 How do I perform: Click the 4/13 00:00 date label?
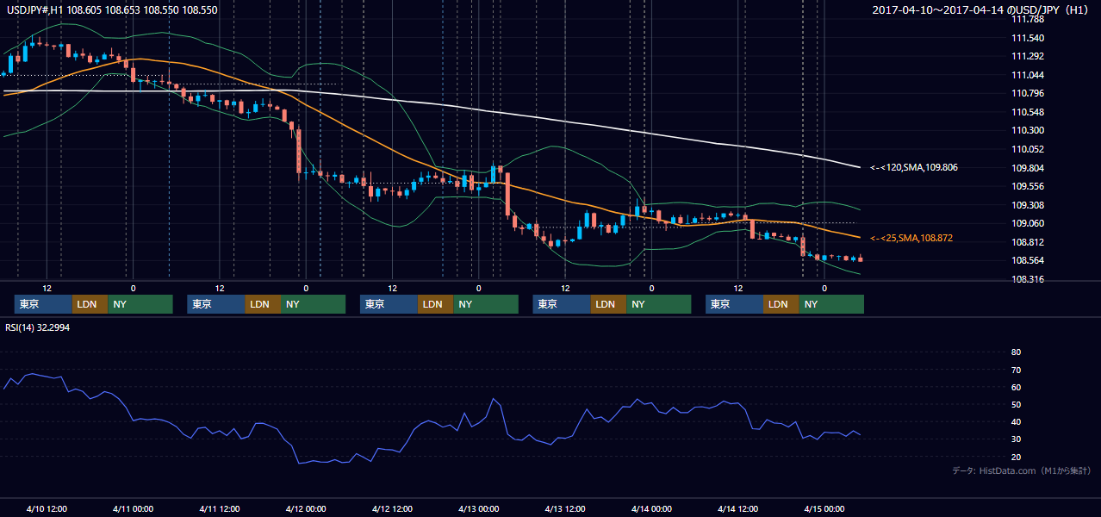(478, 508)
